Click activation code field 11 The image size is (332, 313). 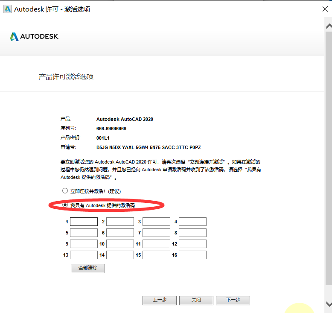[x=156, y=244]
